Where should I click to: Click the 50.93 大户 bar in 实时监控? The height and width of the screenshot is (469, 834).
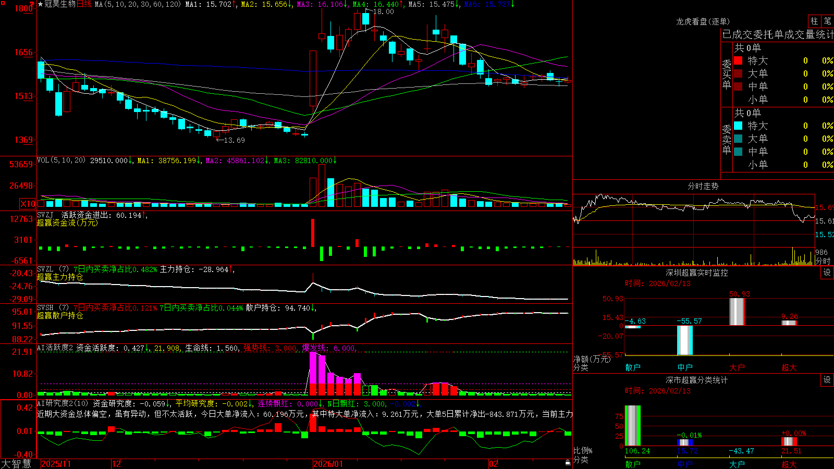(737, 312)
